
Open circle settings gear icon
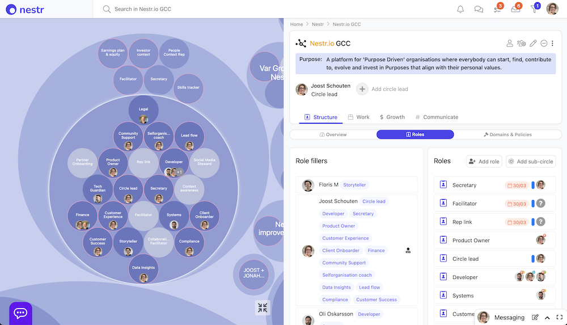pyautogui.click(x=521, y=44)
